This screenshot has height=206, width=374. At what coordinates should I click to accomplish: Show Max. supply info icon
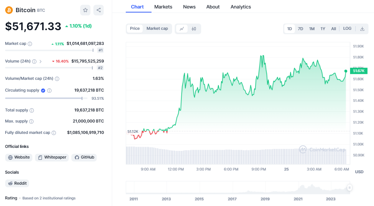pyautogui.click(x=31, y=121)
